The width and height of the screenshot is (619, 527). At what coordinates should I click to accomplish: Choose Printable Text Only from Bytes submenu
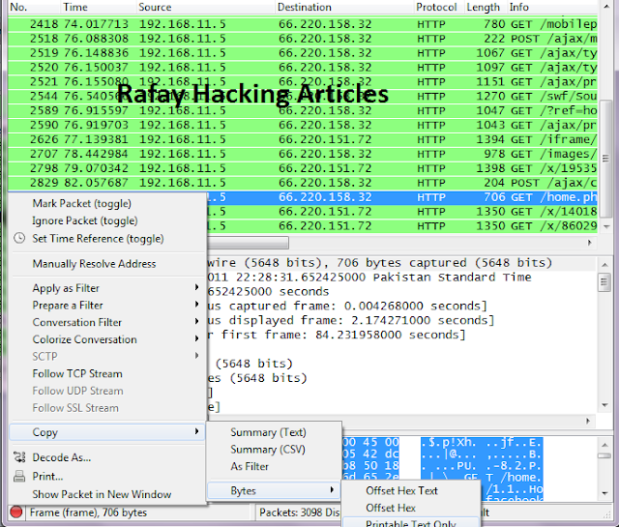pos(411,523)
